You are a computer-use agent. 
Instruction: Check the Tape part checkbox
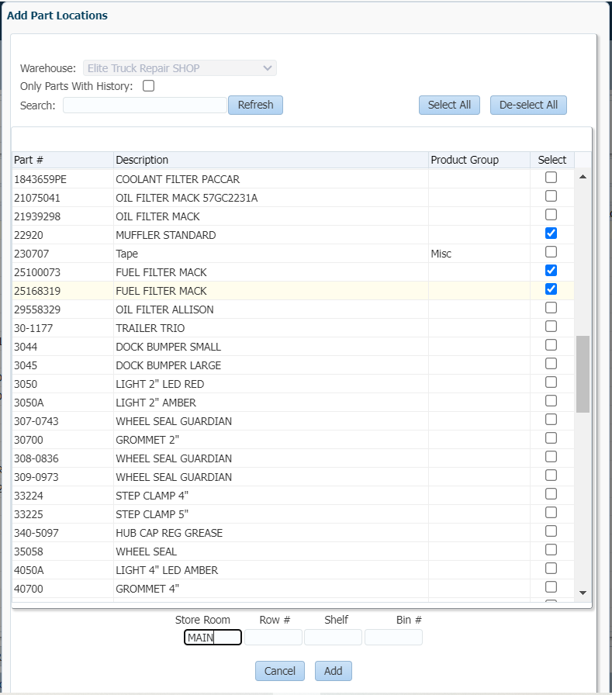551,252
